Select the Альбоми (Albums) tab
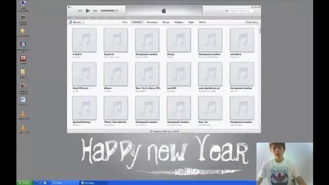The image size is (329, 185). (x=137, y=22)
